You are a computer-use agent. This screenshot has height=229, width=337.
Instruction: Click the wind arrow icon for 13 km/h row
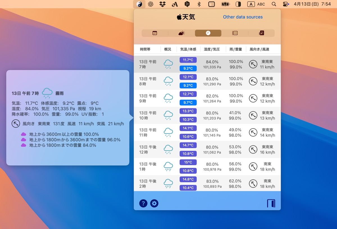pyautogui.click(x=253, y=115)
